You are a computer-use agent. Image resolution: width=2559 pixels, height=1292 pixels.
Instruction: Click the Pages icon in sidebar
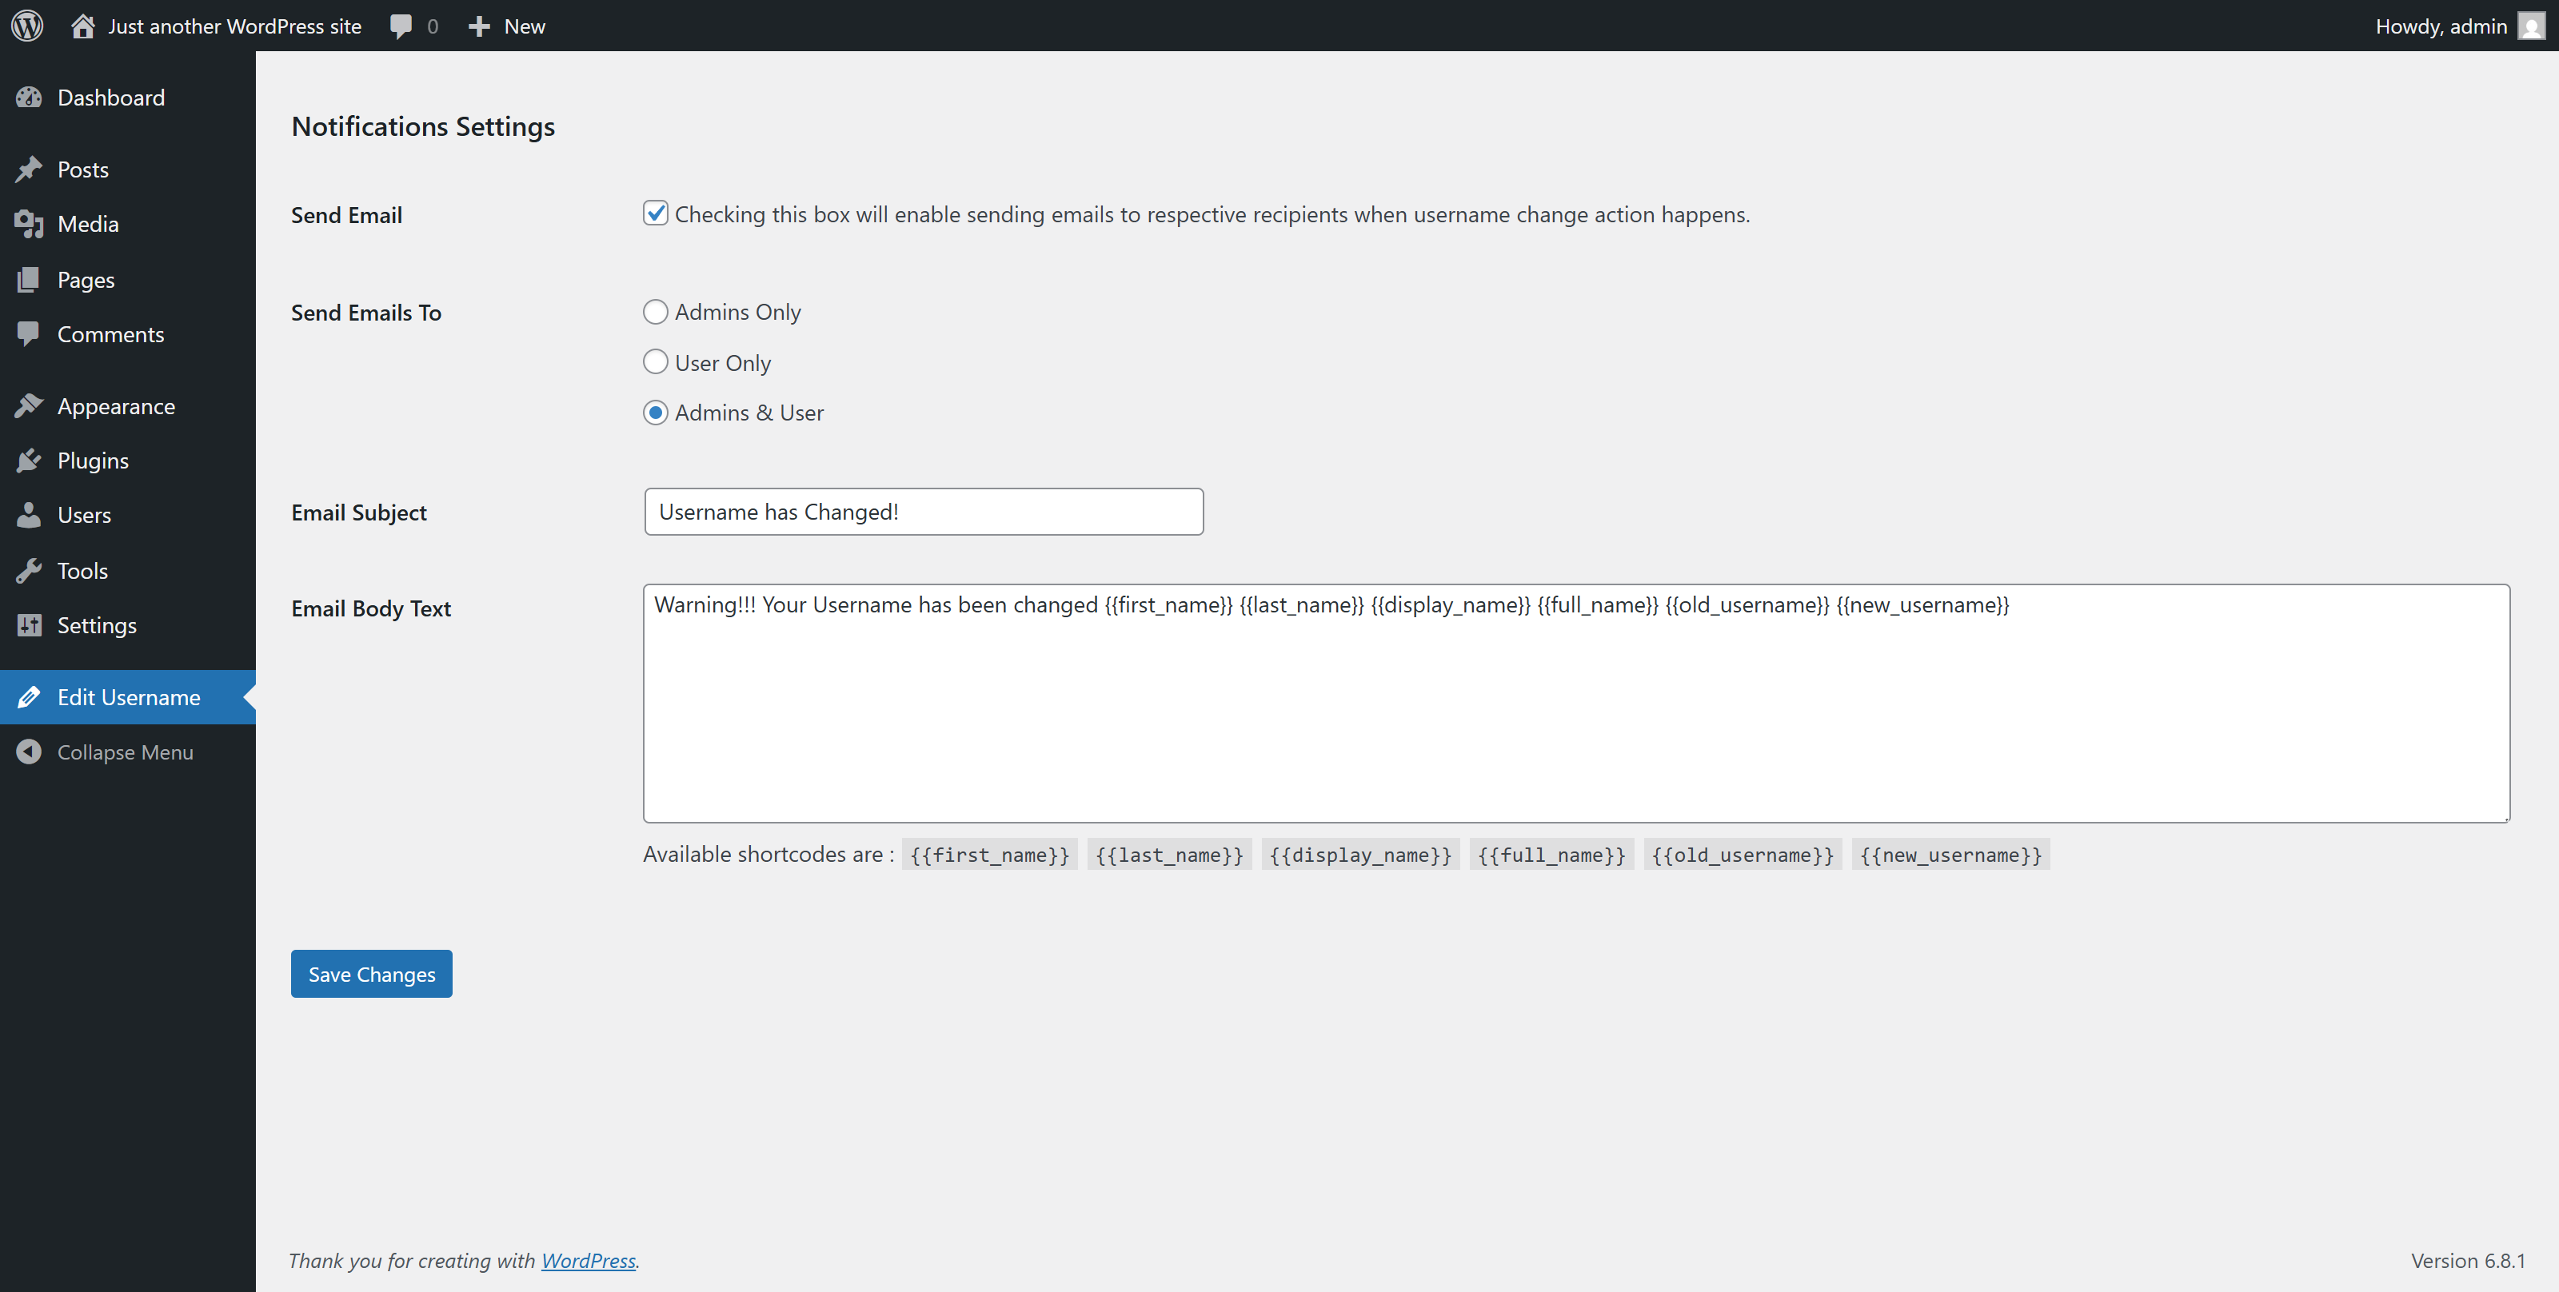(30, 279)
